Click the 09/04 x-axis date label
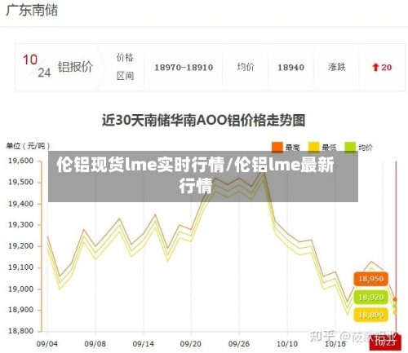 click(x=47, y=344)
